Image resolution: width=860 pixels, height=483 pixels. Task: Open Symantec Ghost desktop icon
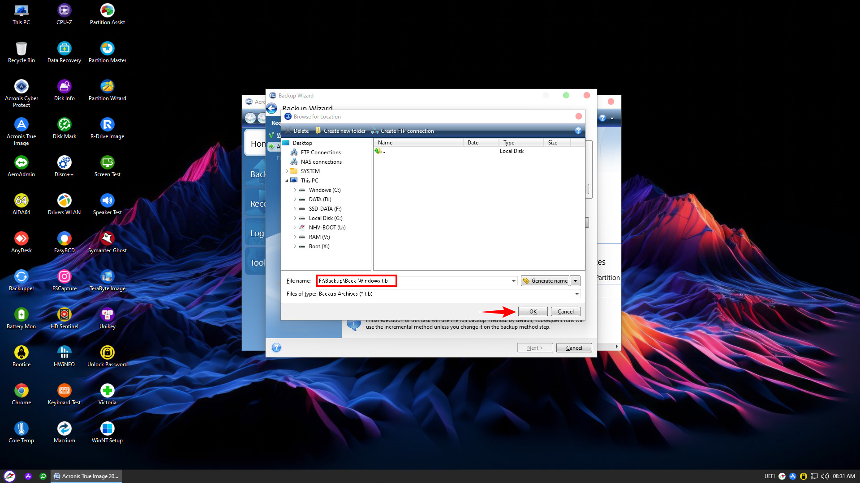107,239
